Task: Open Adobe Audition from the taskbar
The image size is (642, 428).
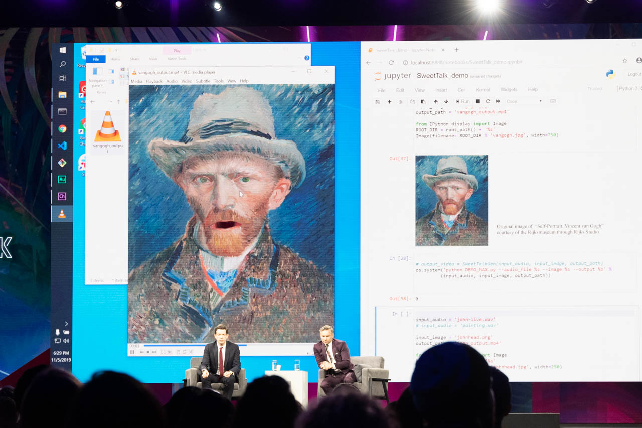Action: click(62, 179)
